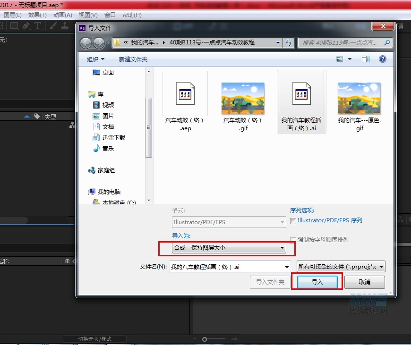Open the 效果(T) menu
Viewport: 411px width, 345px height.
pos(37,15)
